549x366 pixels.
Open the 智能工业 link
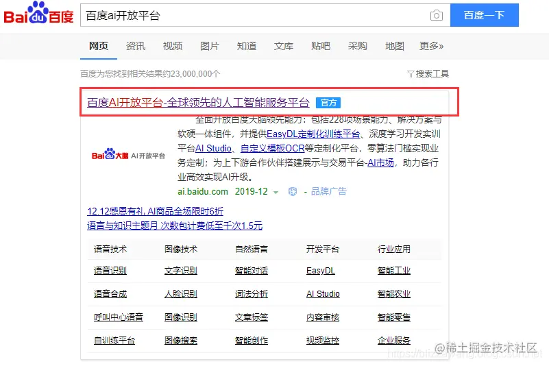394,270
